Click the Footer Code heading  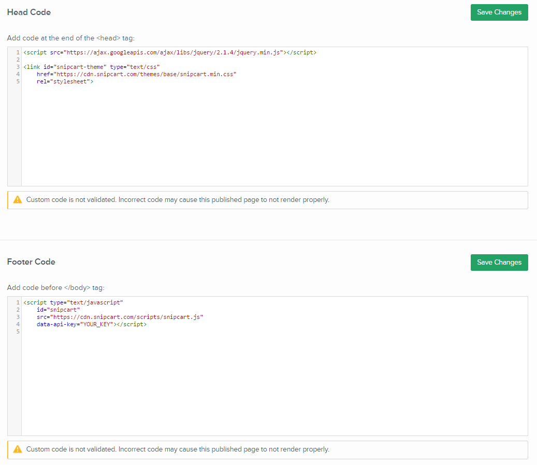31,262
